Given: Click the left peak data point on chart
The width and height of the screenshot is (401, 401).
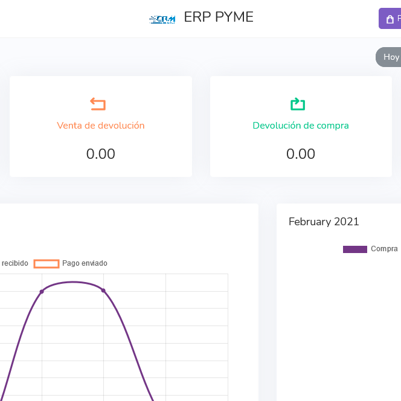Looking at the screenshot, I should tap(42, 291).
